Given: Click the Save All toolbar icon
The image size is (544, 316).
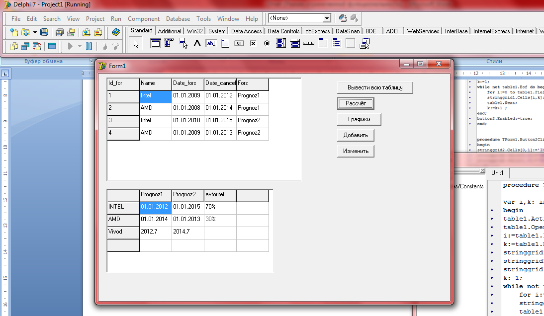Looking at the screenshot, I should click(x=59, y=32).
